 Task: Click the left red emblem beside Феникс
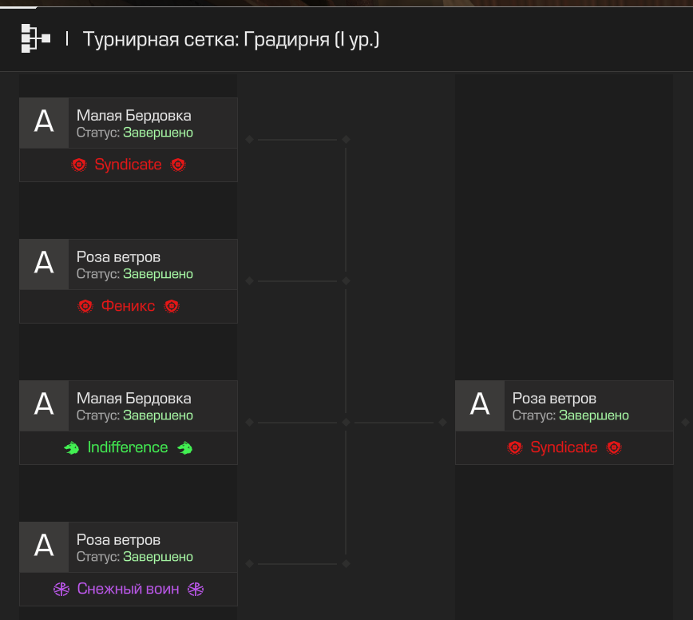pyautogui.click(x=85, y=306)
